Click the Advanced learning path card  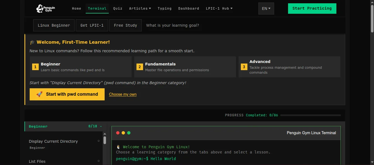[289, 67]
